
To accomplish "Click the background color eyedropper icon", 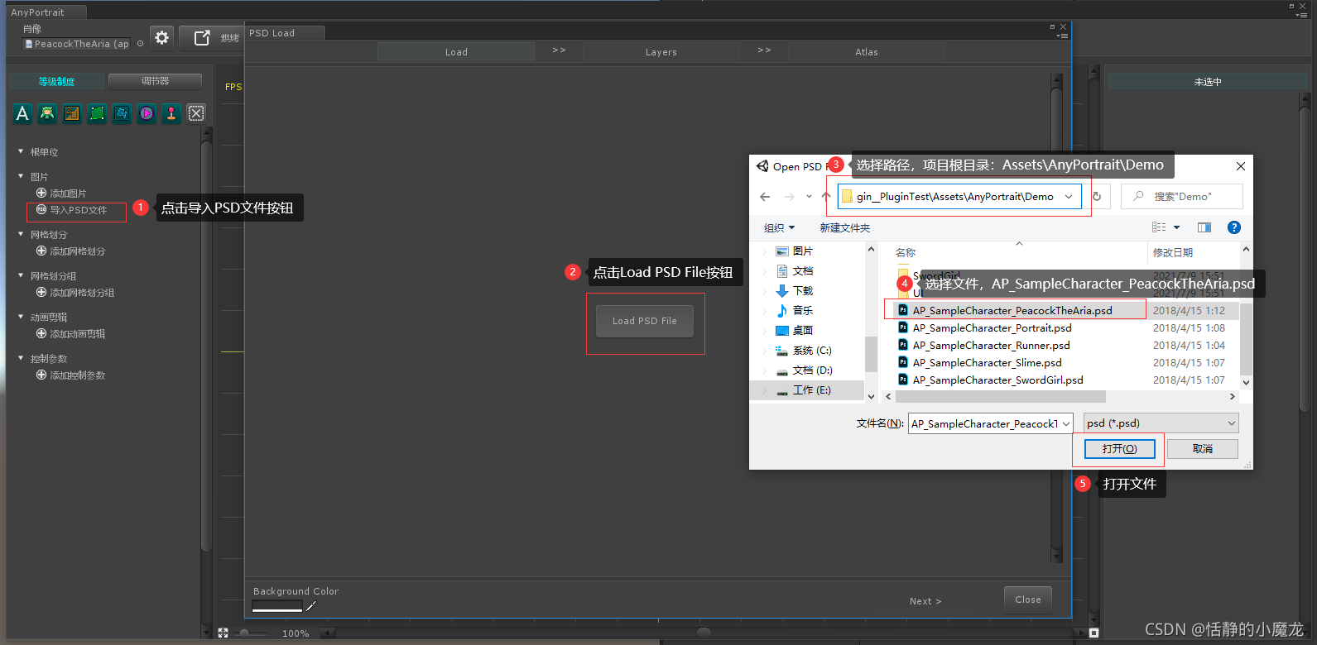I will [x=311, y=607].
